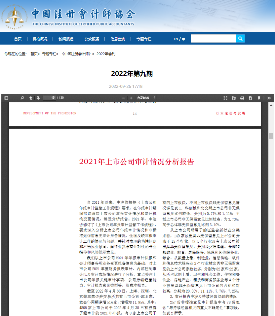Enter presentation fullscreen mode
This screenshot has height=316, width=275.
225,98
